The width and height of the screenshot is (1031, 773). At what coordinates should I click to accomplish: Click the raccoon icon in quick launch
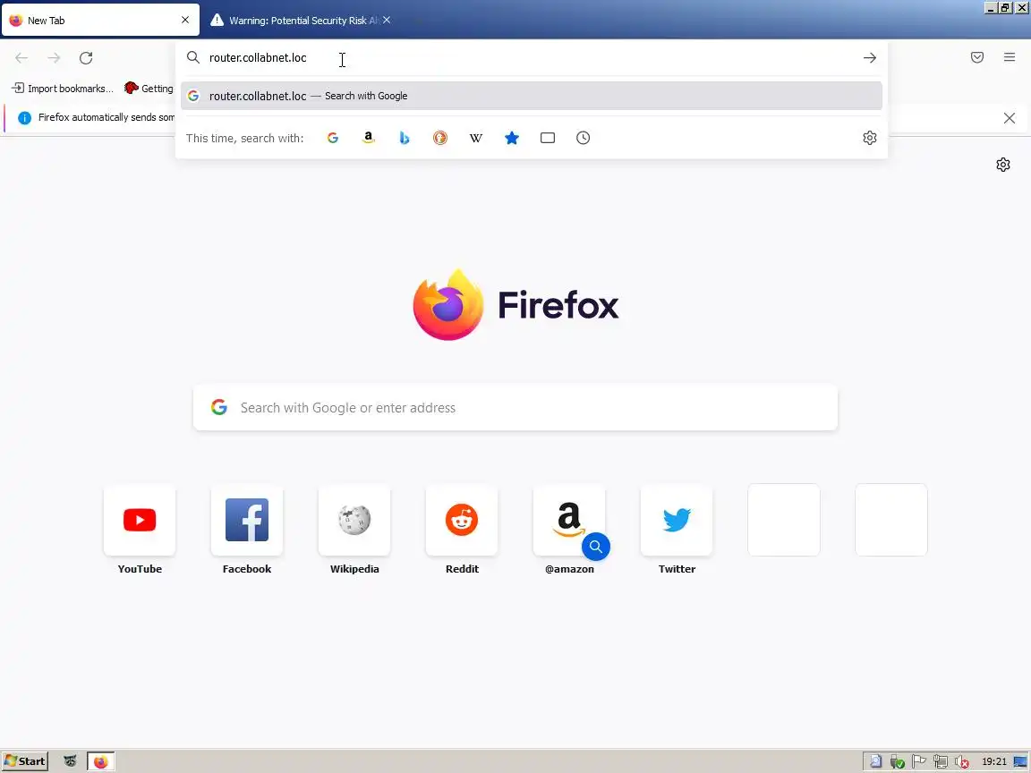click(x=70, y=761)
